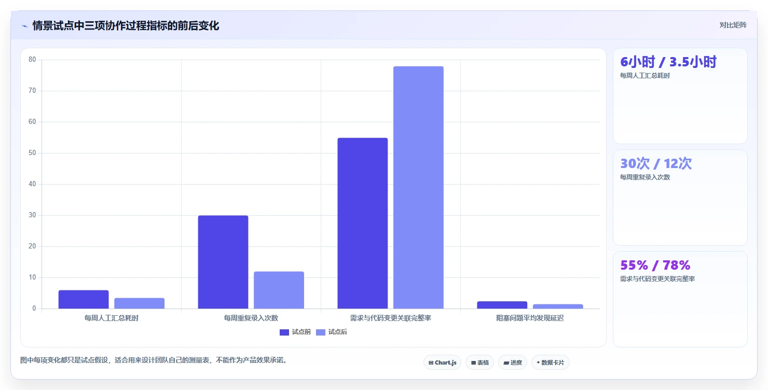768x390 pixels.
Task: Click the footnote about 试点假设
Action: click(x=154, y=360)
